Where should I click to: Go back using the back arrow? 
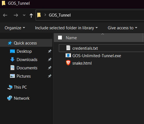tap(5, 15)
